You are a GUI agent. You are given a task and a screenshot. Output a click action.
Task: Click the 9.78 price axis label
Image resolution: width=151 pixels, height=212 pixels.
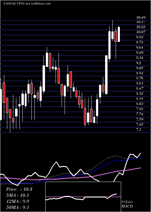click(140, 42)
